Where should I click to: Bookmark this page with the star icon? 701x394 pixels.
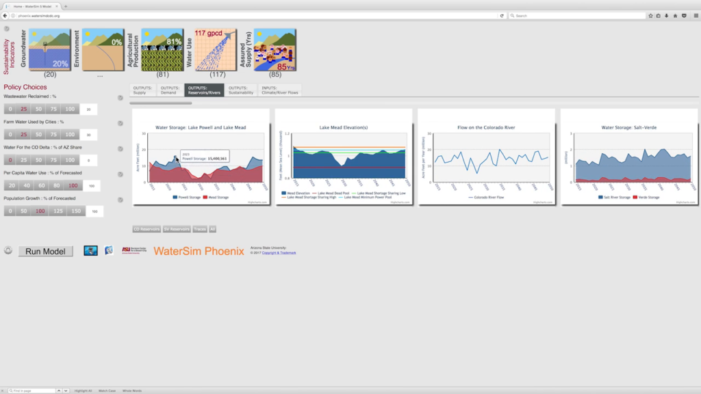point(650,16)
